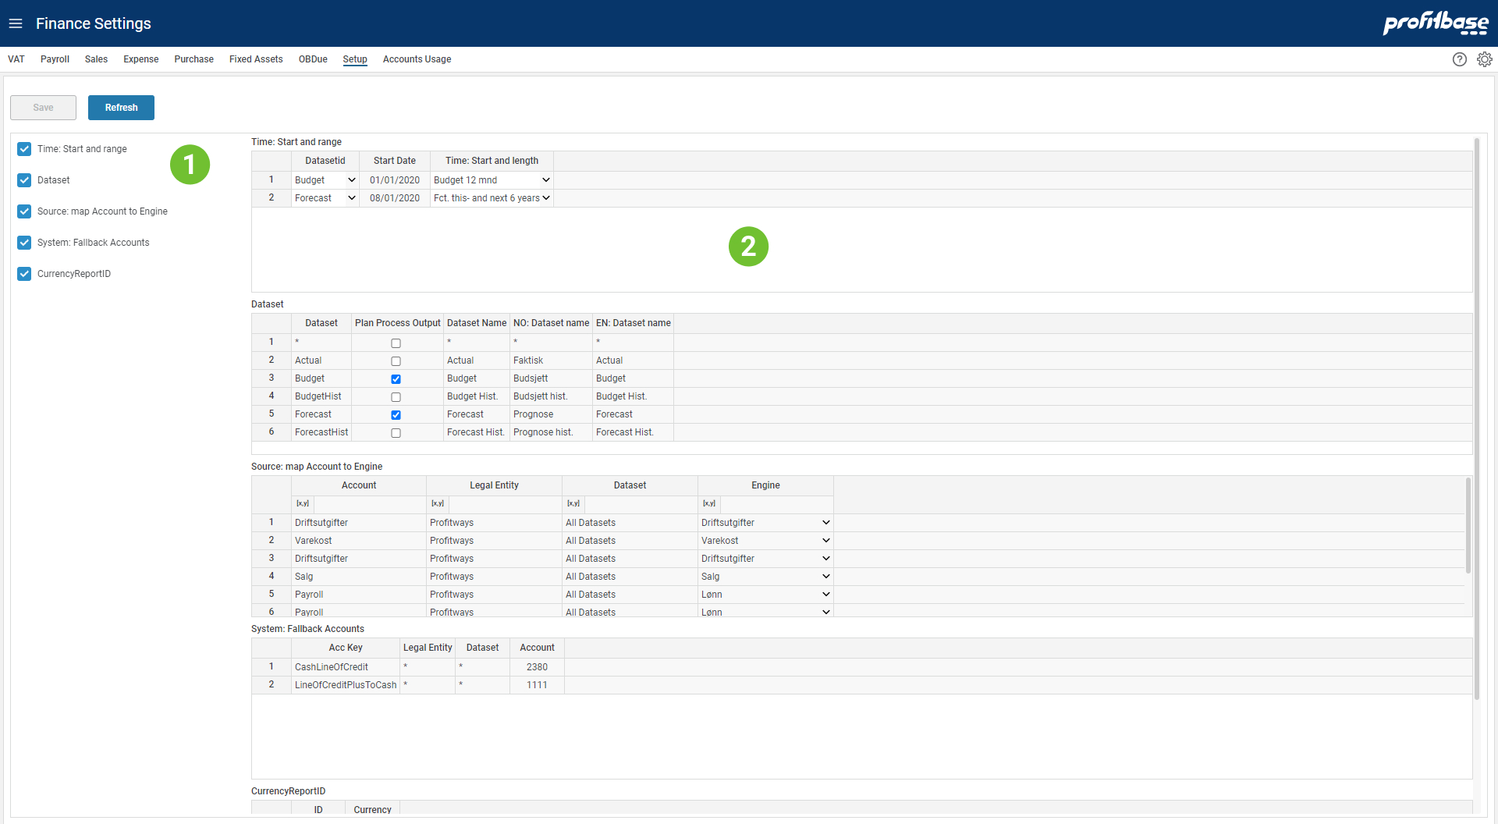Check Plan Process Output for ForecastHist row
Viewport: 1498px width, 824px height.
click(x=396, y=433)
